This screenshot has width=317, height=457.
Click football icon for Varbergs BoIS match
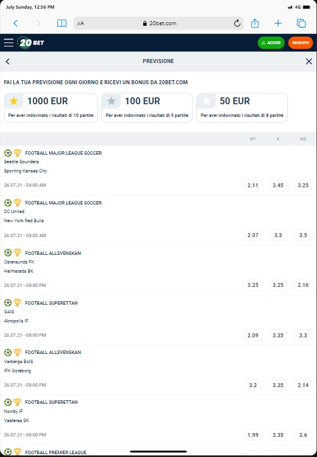[8, 352]
